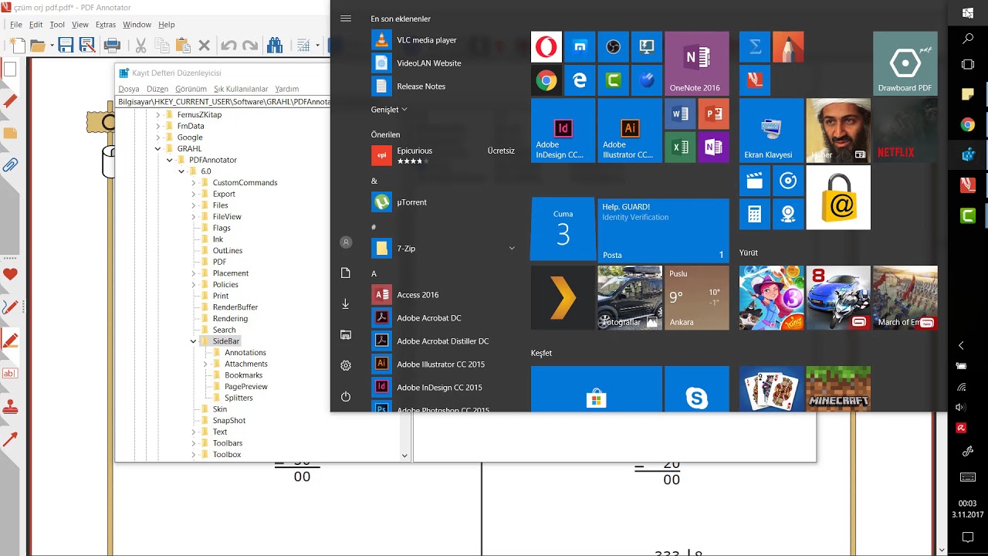Open the Ekran Klavyesi tile
Image resolution: width=988 pixels, height=556 pixels.
pos(771,131)
